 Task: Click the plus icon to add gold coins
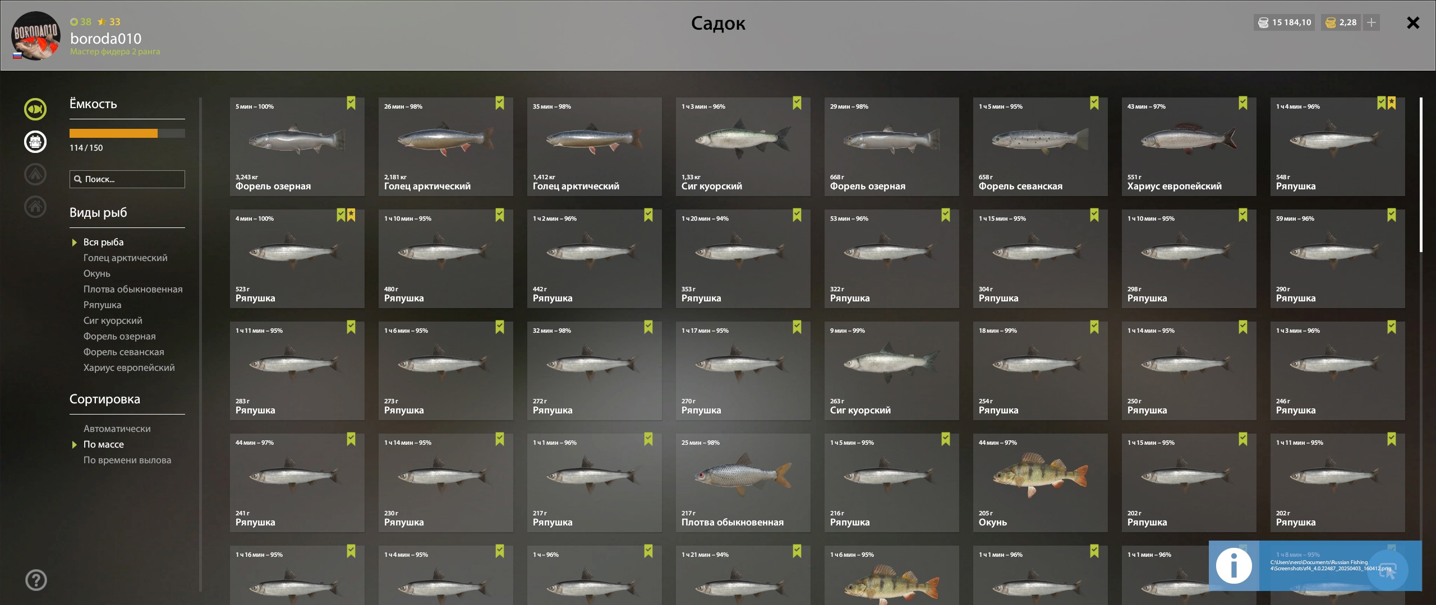click(x=1371, y=22)
